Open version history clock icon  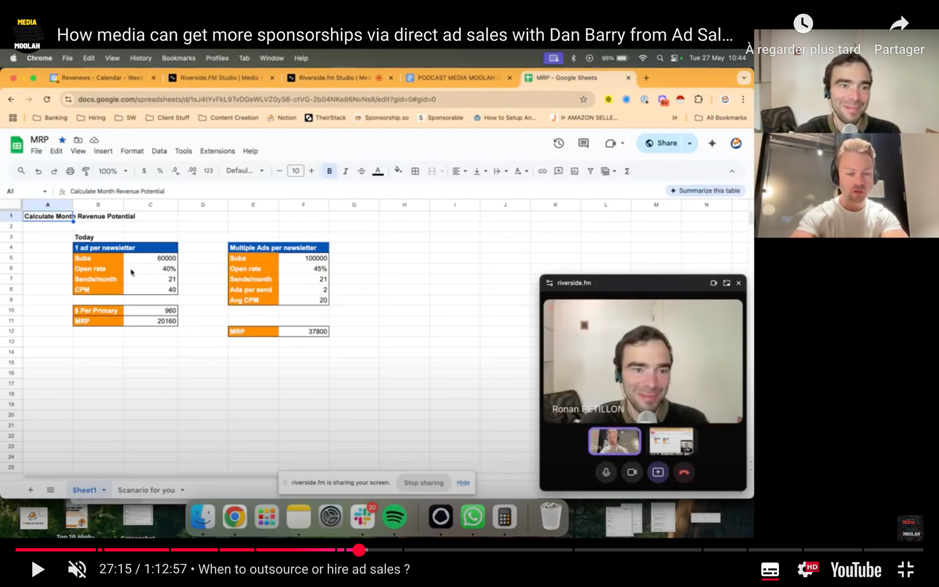[558, 143]
